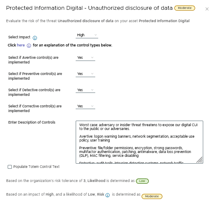Open the Avertive controls Yes dropdown
The height and width of the screenshot is (205, 213).
click(x=85, y=58)
